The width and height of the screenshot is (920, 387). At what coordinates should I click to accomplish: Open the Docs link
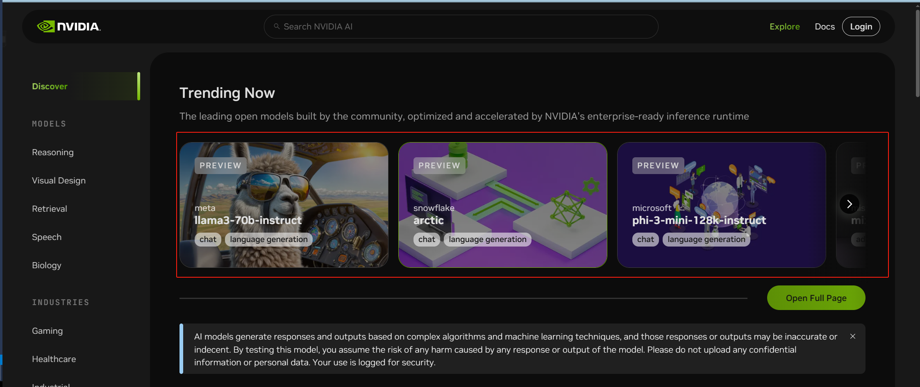pos(825,27)
